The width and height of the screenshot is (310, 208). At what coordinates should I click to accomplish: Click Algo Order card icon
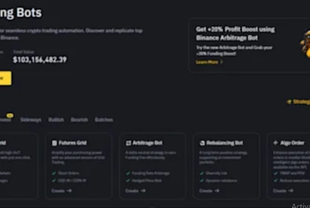click(x=276, y=143)
